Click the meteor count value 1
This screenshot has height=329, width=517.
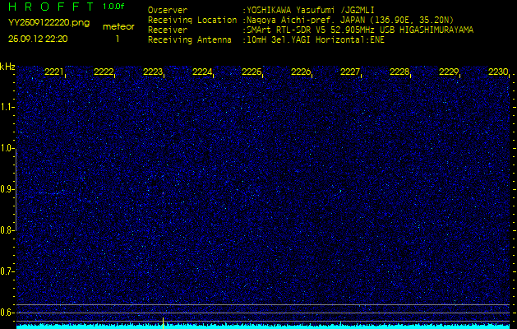tap(118, 39)
